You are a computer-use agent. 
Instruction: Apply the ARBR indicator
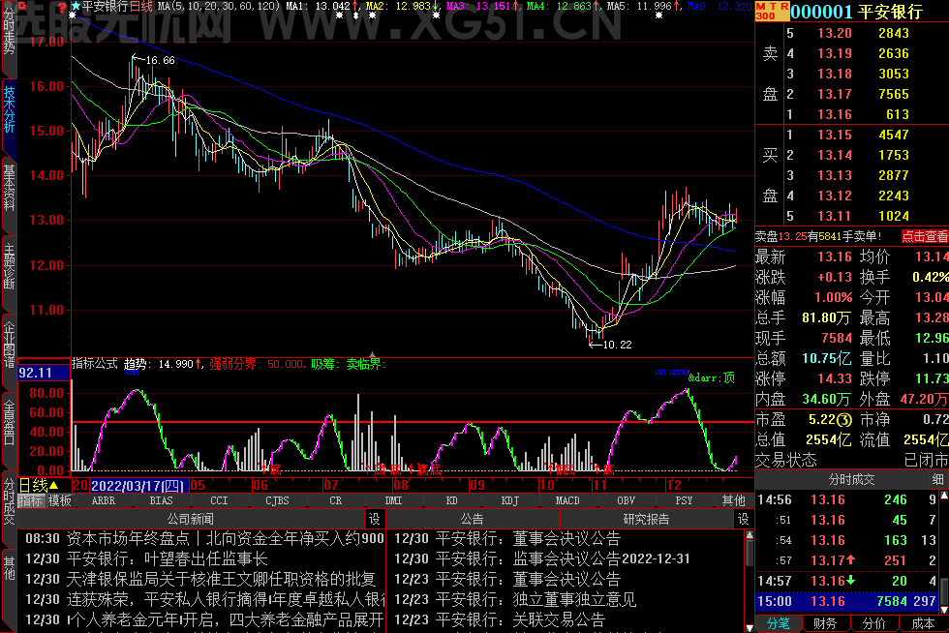(104, 500)
